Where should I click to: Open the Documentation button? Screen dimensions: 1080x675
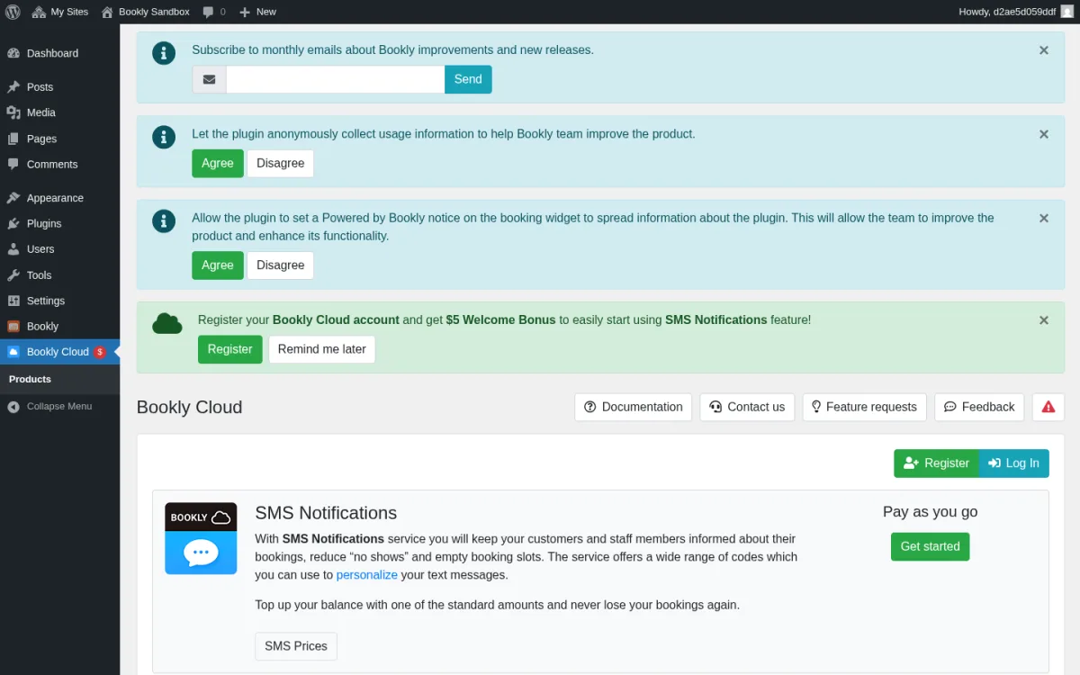[634, 407]
